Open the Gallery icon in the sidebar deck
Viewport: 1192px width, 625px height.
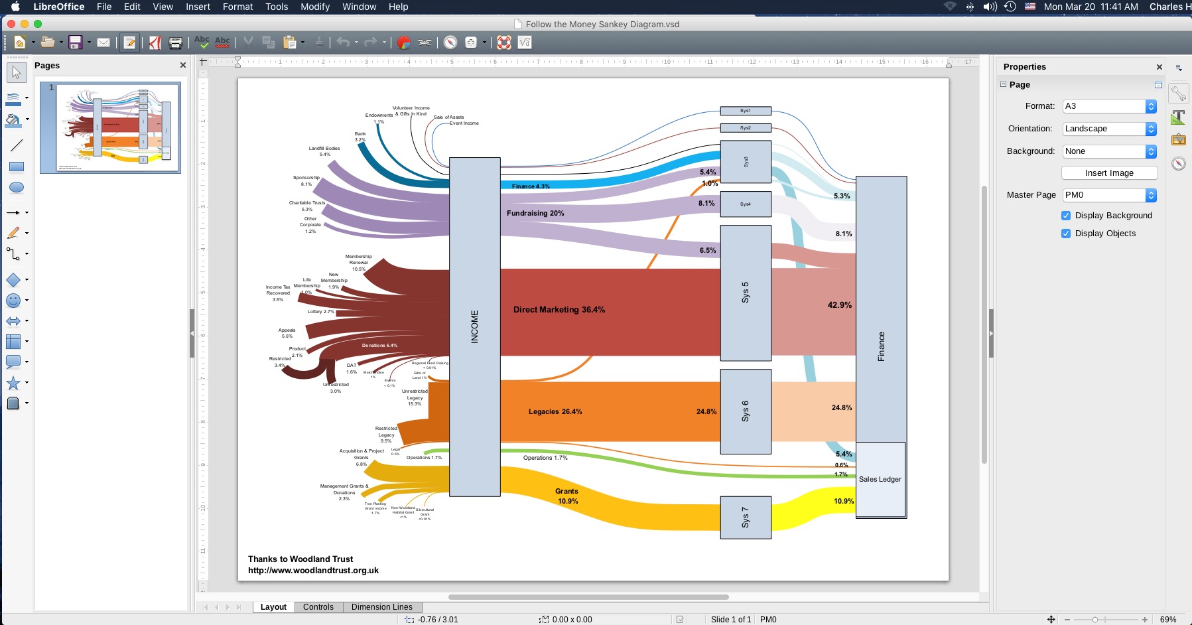coord(1179,139)
